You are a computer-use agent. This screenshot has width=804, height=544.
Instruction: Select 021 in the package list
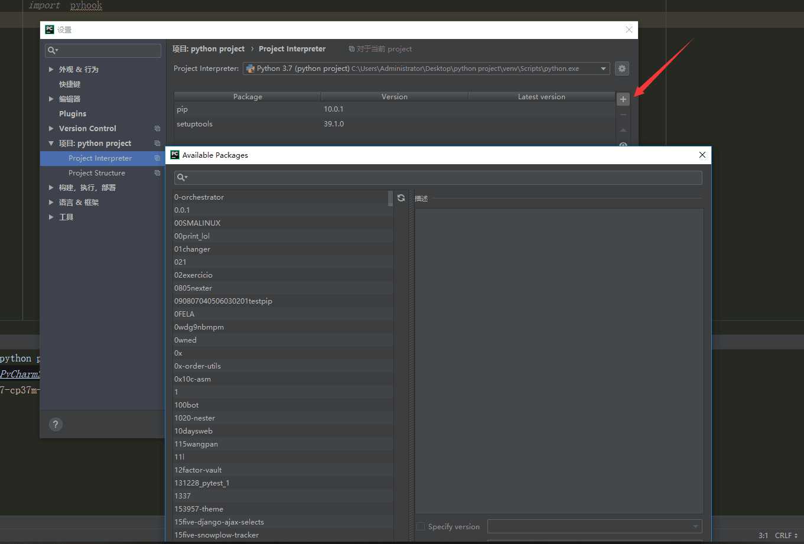284,262
